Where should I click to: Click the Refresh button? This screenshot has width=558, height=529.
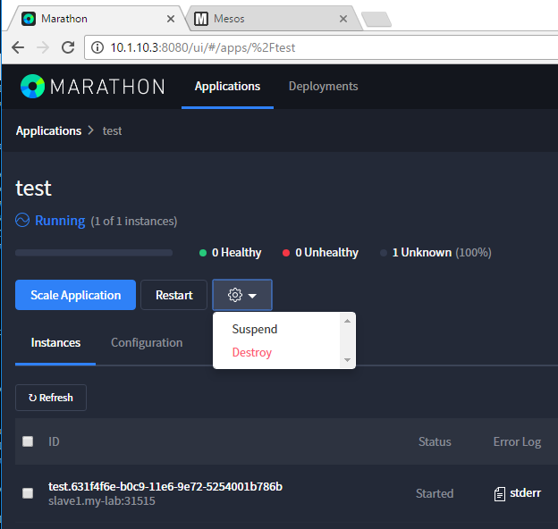51,398
